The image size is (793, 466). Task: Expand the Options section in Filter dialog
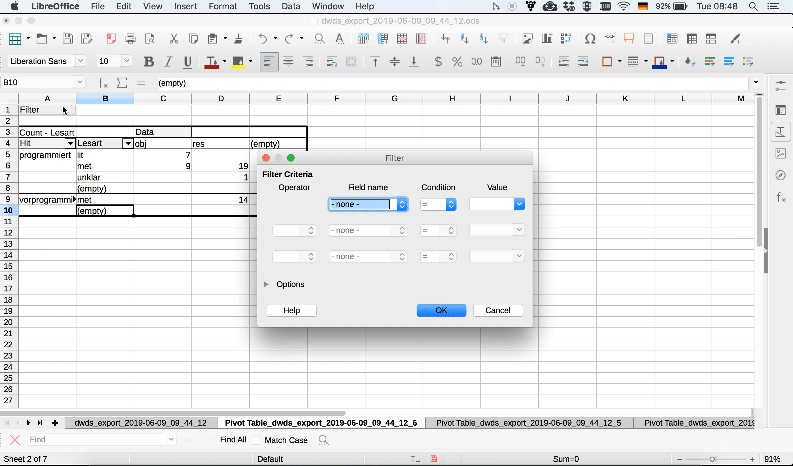point(267,284)
